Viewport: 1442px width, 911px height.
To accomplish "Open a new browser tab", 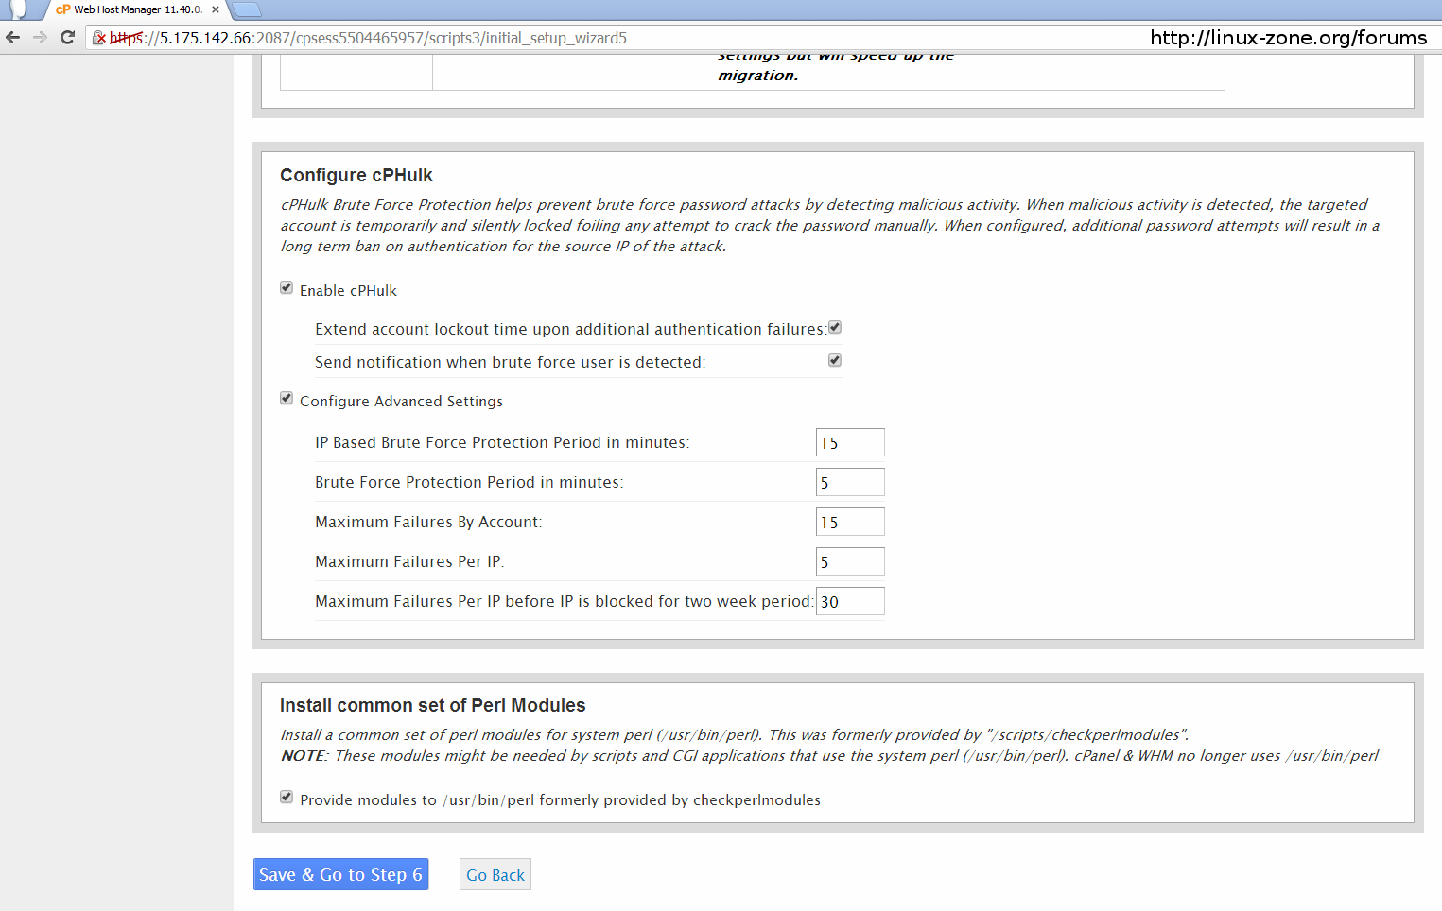I will (x=245, y=9).
